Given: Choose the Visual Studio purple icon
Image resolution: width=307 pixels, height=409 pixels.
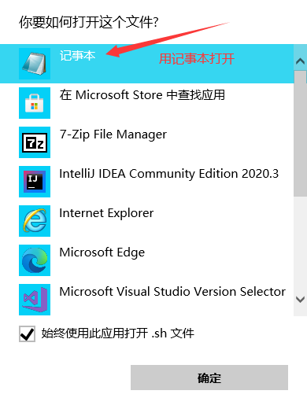Looking at the screenshot, I should (35, 300).
